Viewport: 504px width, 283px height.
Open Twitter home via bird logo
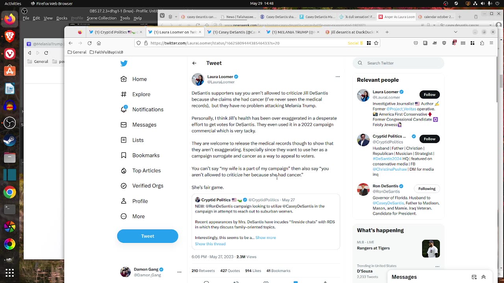click(x=124, y=63)
